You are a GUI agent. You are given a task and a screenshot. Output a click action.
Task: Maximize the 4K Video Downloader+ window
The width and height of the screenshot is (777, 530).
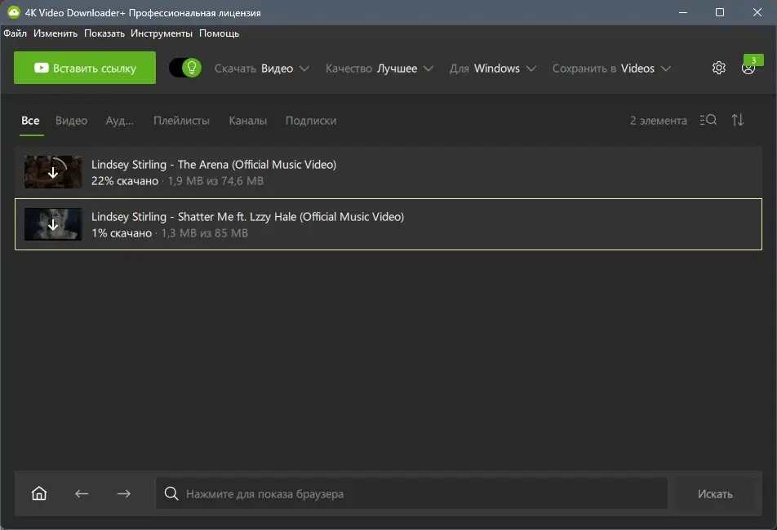tap(720, 12)
